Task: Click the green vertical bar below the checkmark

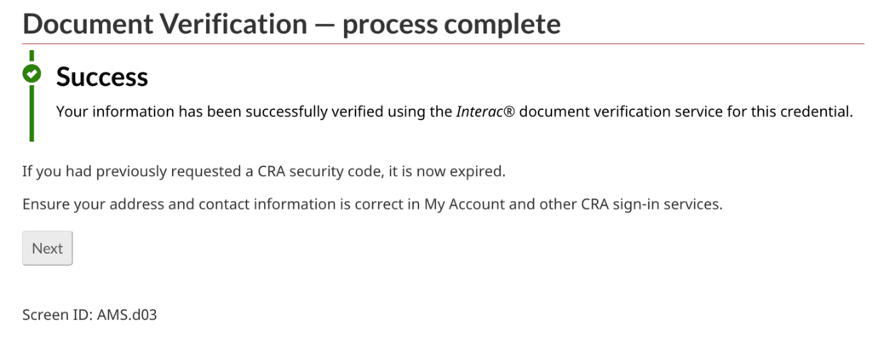Action: point(32,112)
